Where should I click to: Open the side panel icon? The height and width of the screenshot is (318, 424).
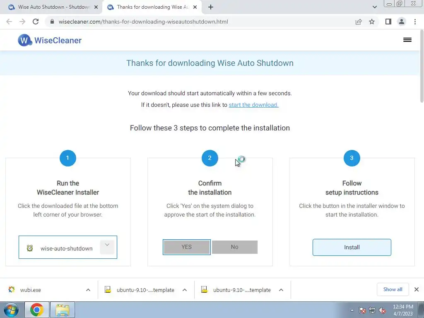[388, 22]
